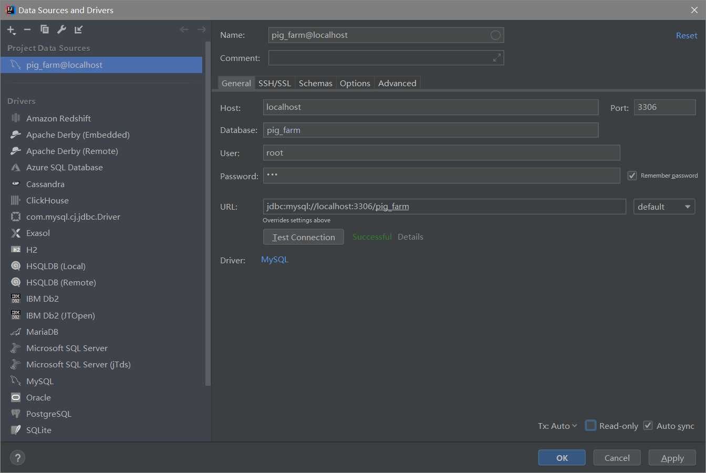Switch to the SSH/SSL tab
The width and height of the screenshot is (706, 473).
click(275, 83)
